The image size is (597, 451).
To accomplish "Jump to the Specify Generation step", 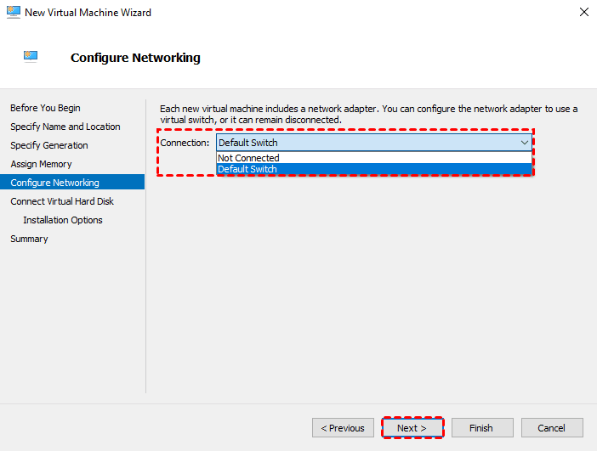I will (49, 145).
